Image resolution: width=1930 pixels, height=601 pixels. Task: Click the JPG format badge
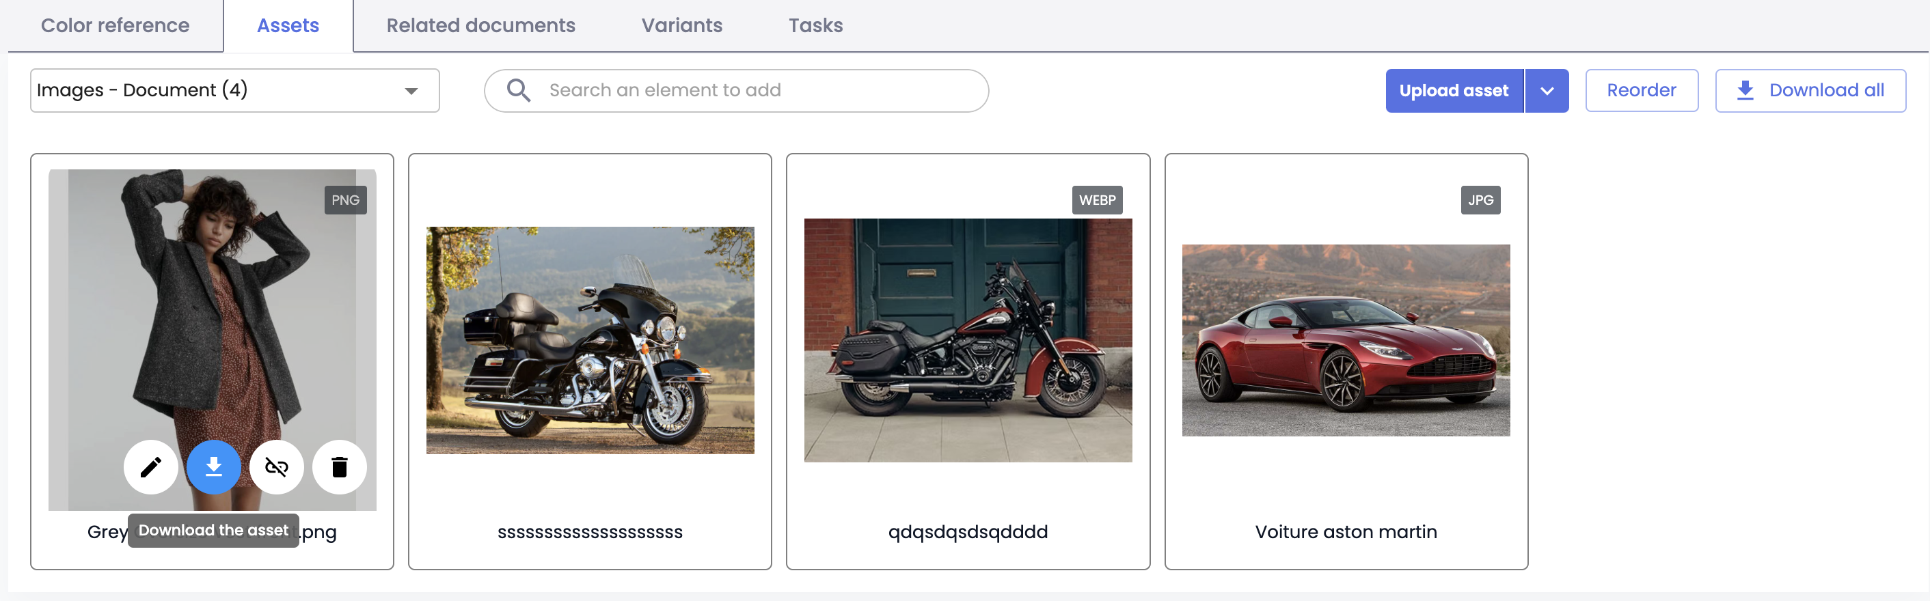tap(1480, 200)
